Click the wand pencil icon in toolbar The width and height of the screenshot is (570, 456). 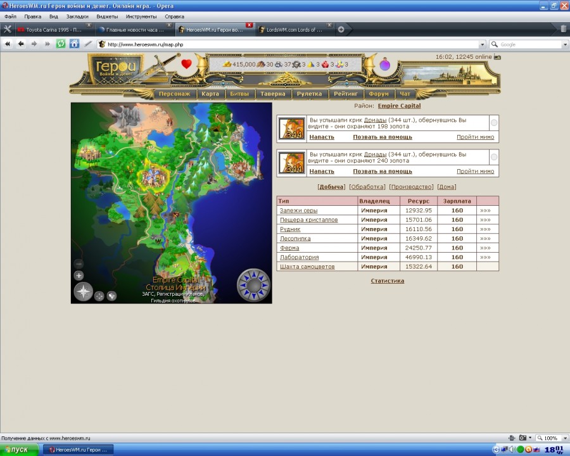[88, 44]
